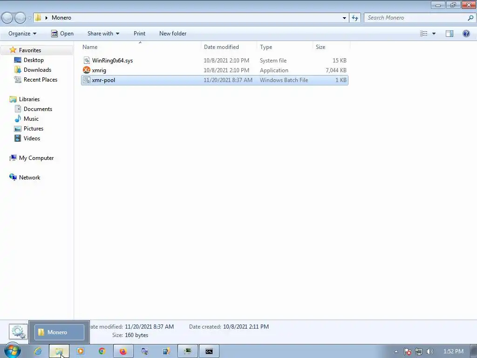Select the xmrig application icon
Viewport: 477px width, 358px height.
(x=87, y=70)
